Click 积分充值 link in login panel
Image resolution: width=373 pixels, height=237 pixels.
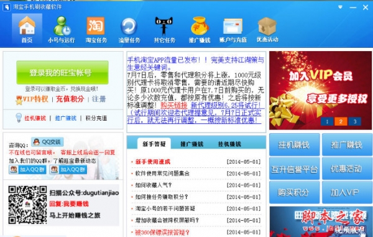coord(96,118)
